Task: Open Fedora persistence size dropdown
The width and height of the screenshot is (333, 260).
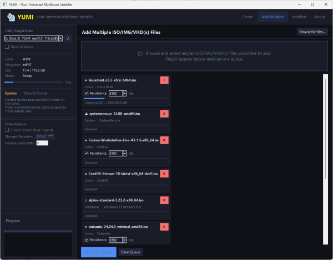Action: [x=125, y=154]
